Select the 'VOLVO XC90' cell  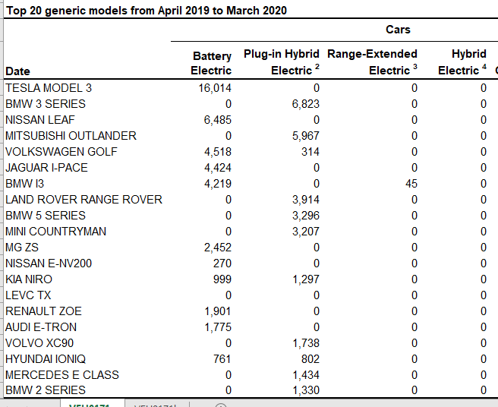click(39, 343)
